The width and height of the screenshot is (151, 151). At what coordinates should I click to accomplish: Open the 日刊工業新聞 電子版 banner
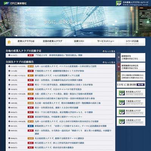click(131, 85)
